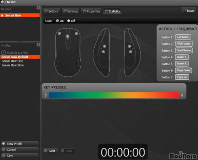Select the Sensei Raw Fast profile
The image size is (198, 160).
tap(12, 61)
